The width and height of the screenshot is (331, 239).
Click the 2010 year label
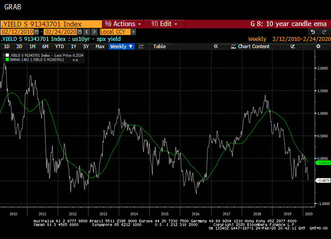point(13,214)
